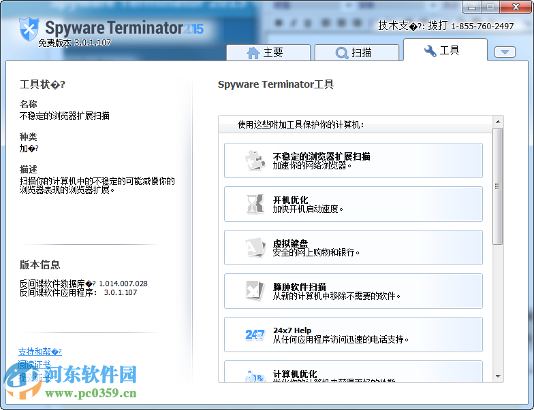This screenshot has height=410, width=534.
Task: Click the hourglass startup optimization icon
Action: coord(255,204)
